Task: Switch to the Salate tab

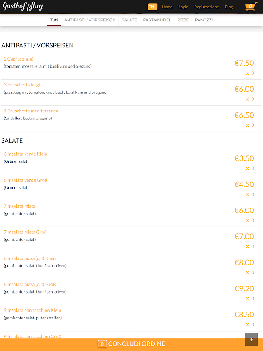Action: pyautogui.click(x=129, y=20)
